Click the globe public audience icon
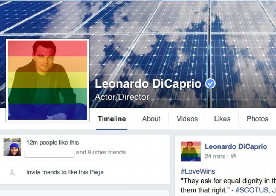Image resolution: width=276 pixels, height=196 pixels. pyautogui.click(x=233, y=156)
